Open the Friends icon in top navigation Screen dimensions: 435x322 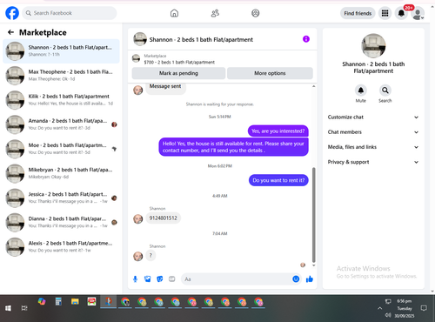pyautogui.click(x=215, y=13)
